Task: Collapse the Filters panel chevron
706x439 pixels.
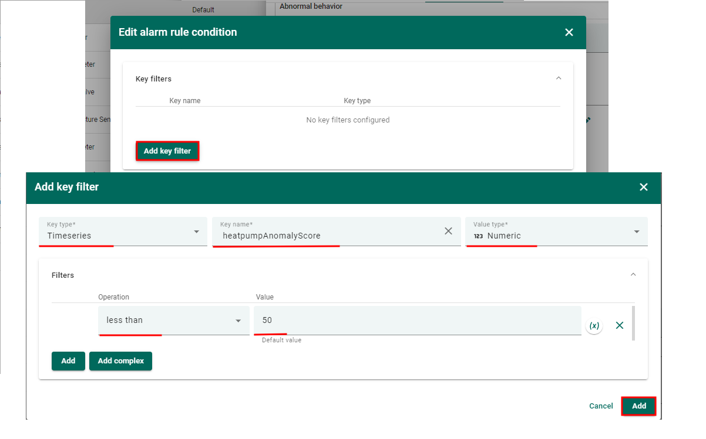Action: tap(633, 274)
